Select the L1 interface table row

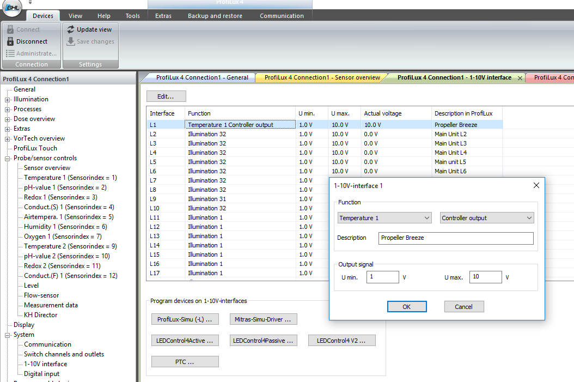click(325, 125)
